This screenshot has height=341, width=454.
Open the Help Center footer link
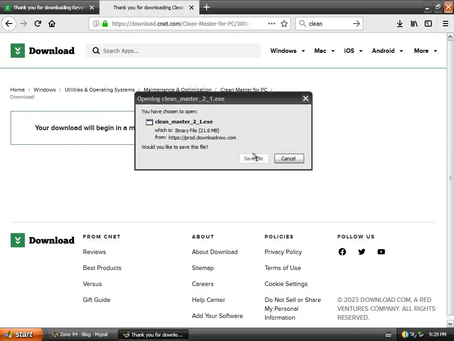(x=208, y=300)
